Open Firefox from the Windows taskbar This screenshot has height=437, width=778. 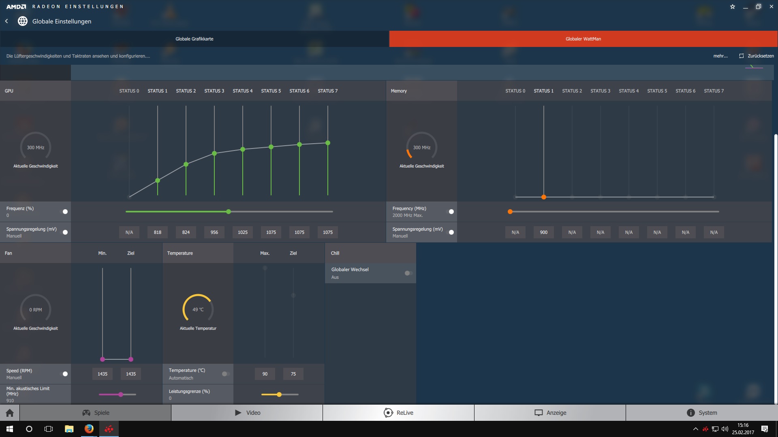[x=89, y=429]
